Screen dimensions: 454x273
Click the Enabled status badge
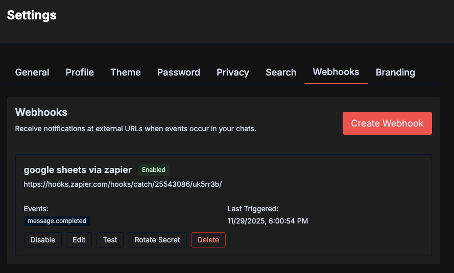tap(153, 170)
